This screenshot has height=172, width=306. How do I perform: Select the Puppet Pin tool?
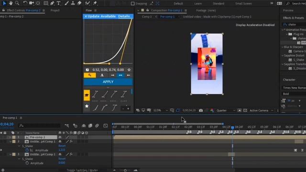click(x=95, y=3)
